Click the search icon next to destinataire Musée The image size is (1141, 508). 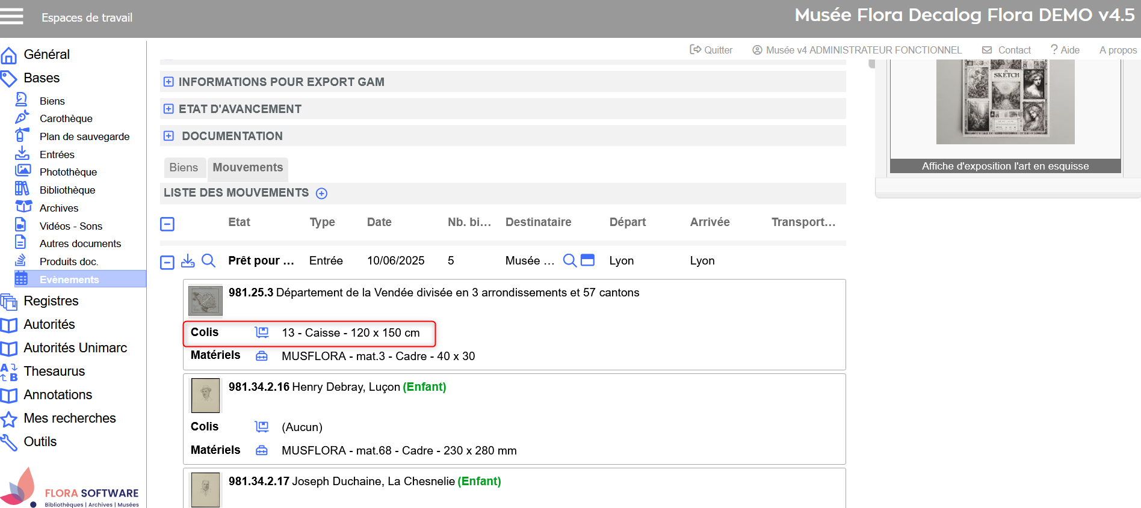(569, 260)
